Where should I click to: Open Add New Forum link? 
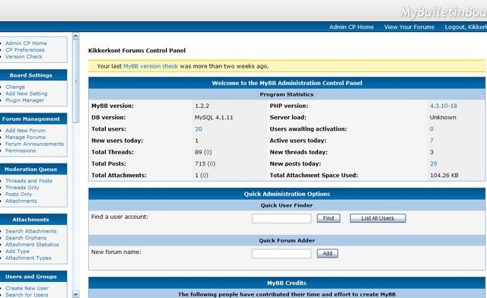click(x=25, y=131)
